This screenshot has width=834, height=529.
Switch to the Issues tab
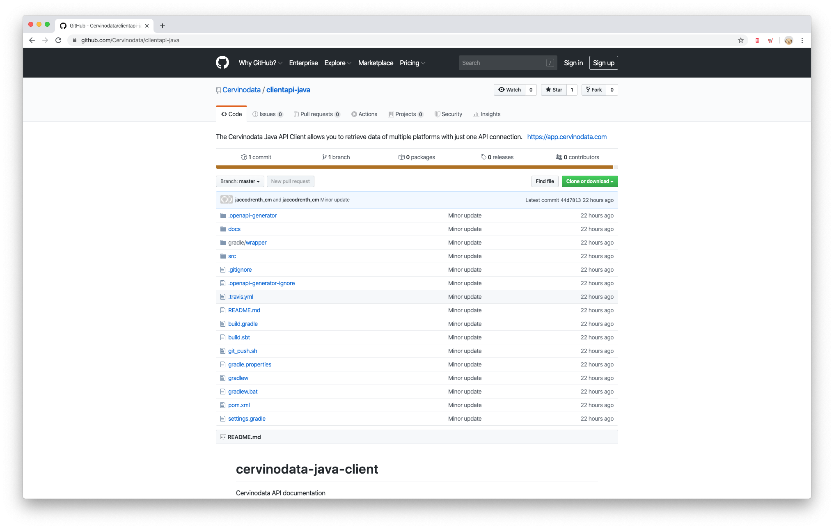pos(268,114)
